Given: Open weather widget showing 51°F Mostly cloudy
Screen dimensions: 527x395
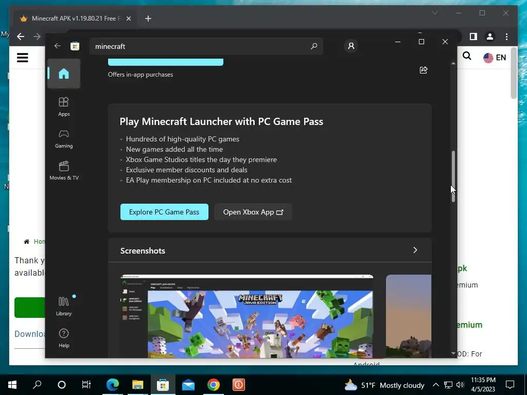Looking at the screenshot, I should 384,385.
